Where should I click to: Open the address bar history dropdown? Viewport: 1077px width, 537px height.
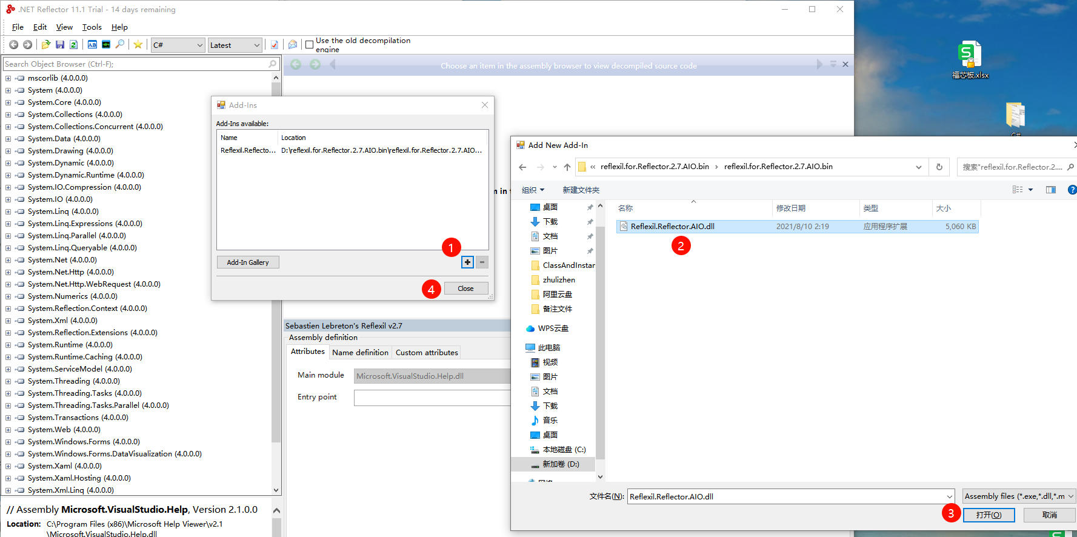click(x=919, y=167)
